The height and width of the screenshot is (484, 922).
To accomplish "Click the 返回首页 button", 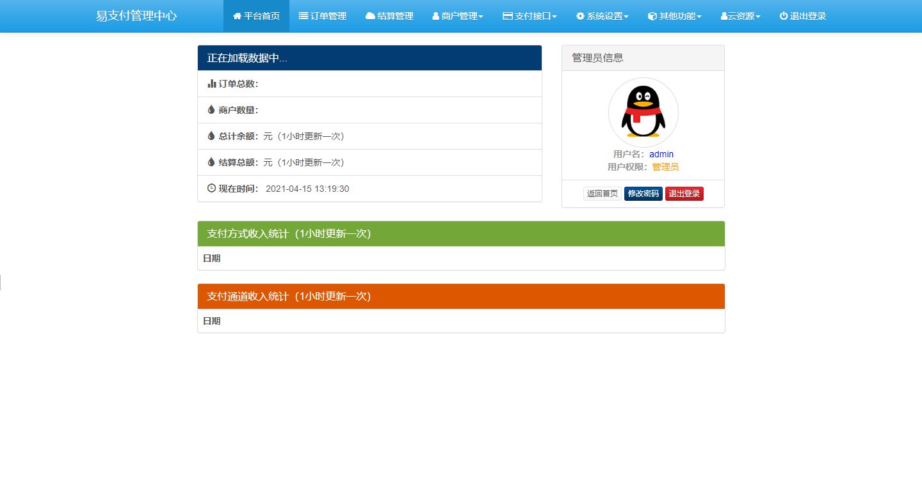I will [x=601, y=193].
